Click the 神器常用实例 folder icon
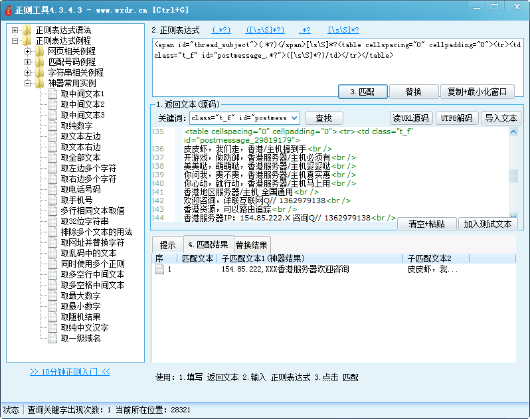Viewport: 530px width, 419px height. pos(40,83)
